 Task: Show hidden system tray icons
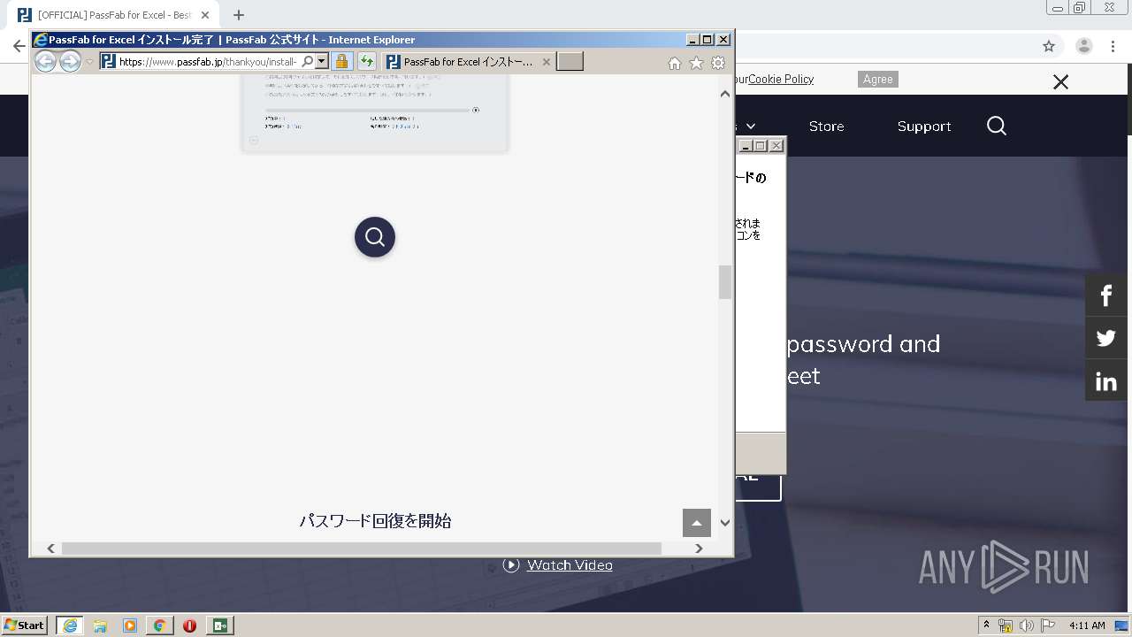pyautogui.click(x=986, y=625)
